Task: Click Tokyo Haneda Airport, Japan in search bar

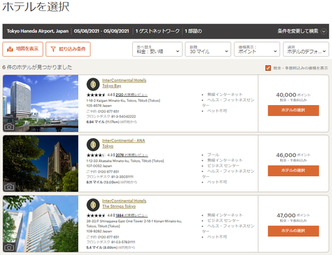Action: [x=37, y=31]
